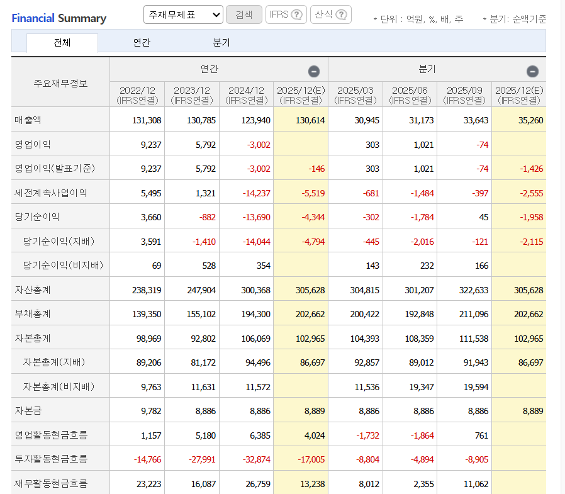Click the 자본금 row label
565x494 pixels.
point(28,410)
